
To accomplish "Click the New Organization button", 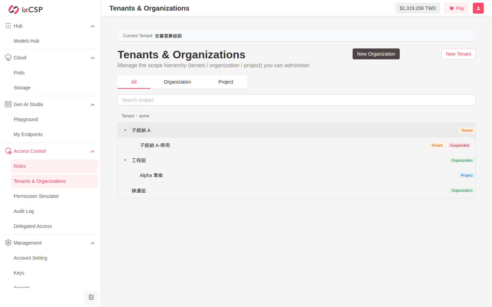I will click(x=376, y=54).
